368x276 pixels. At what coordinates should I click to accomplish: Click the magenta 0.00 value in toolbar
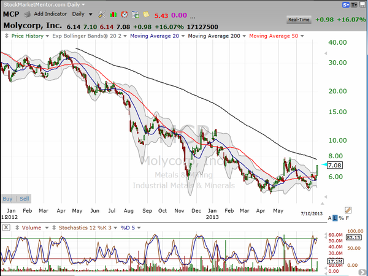pyautogui.click(x=179, y=15)
